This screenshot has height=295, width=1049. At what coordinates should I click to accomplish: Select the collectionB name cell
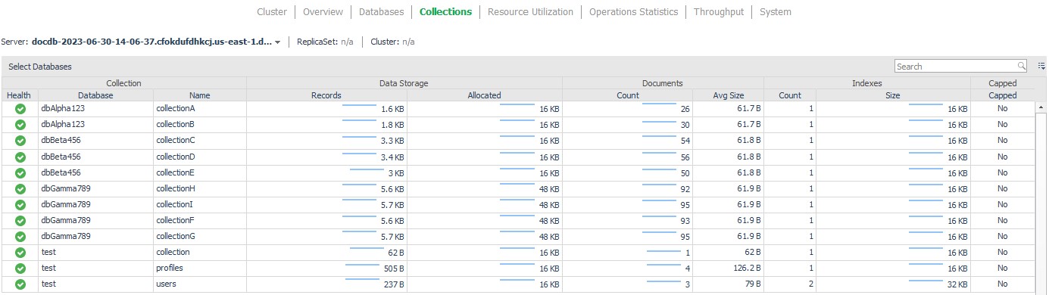click(x=200, y=125)
